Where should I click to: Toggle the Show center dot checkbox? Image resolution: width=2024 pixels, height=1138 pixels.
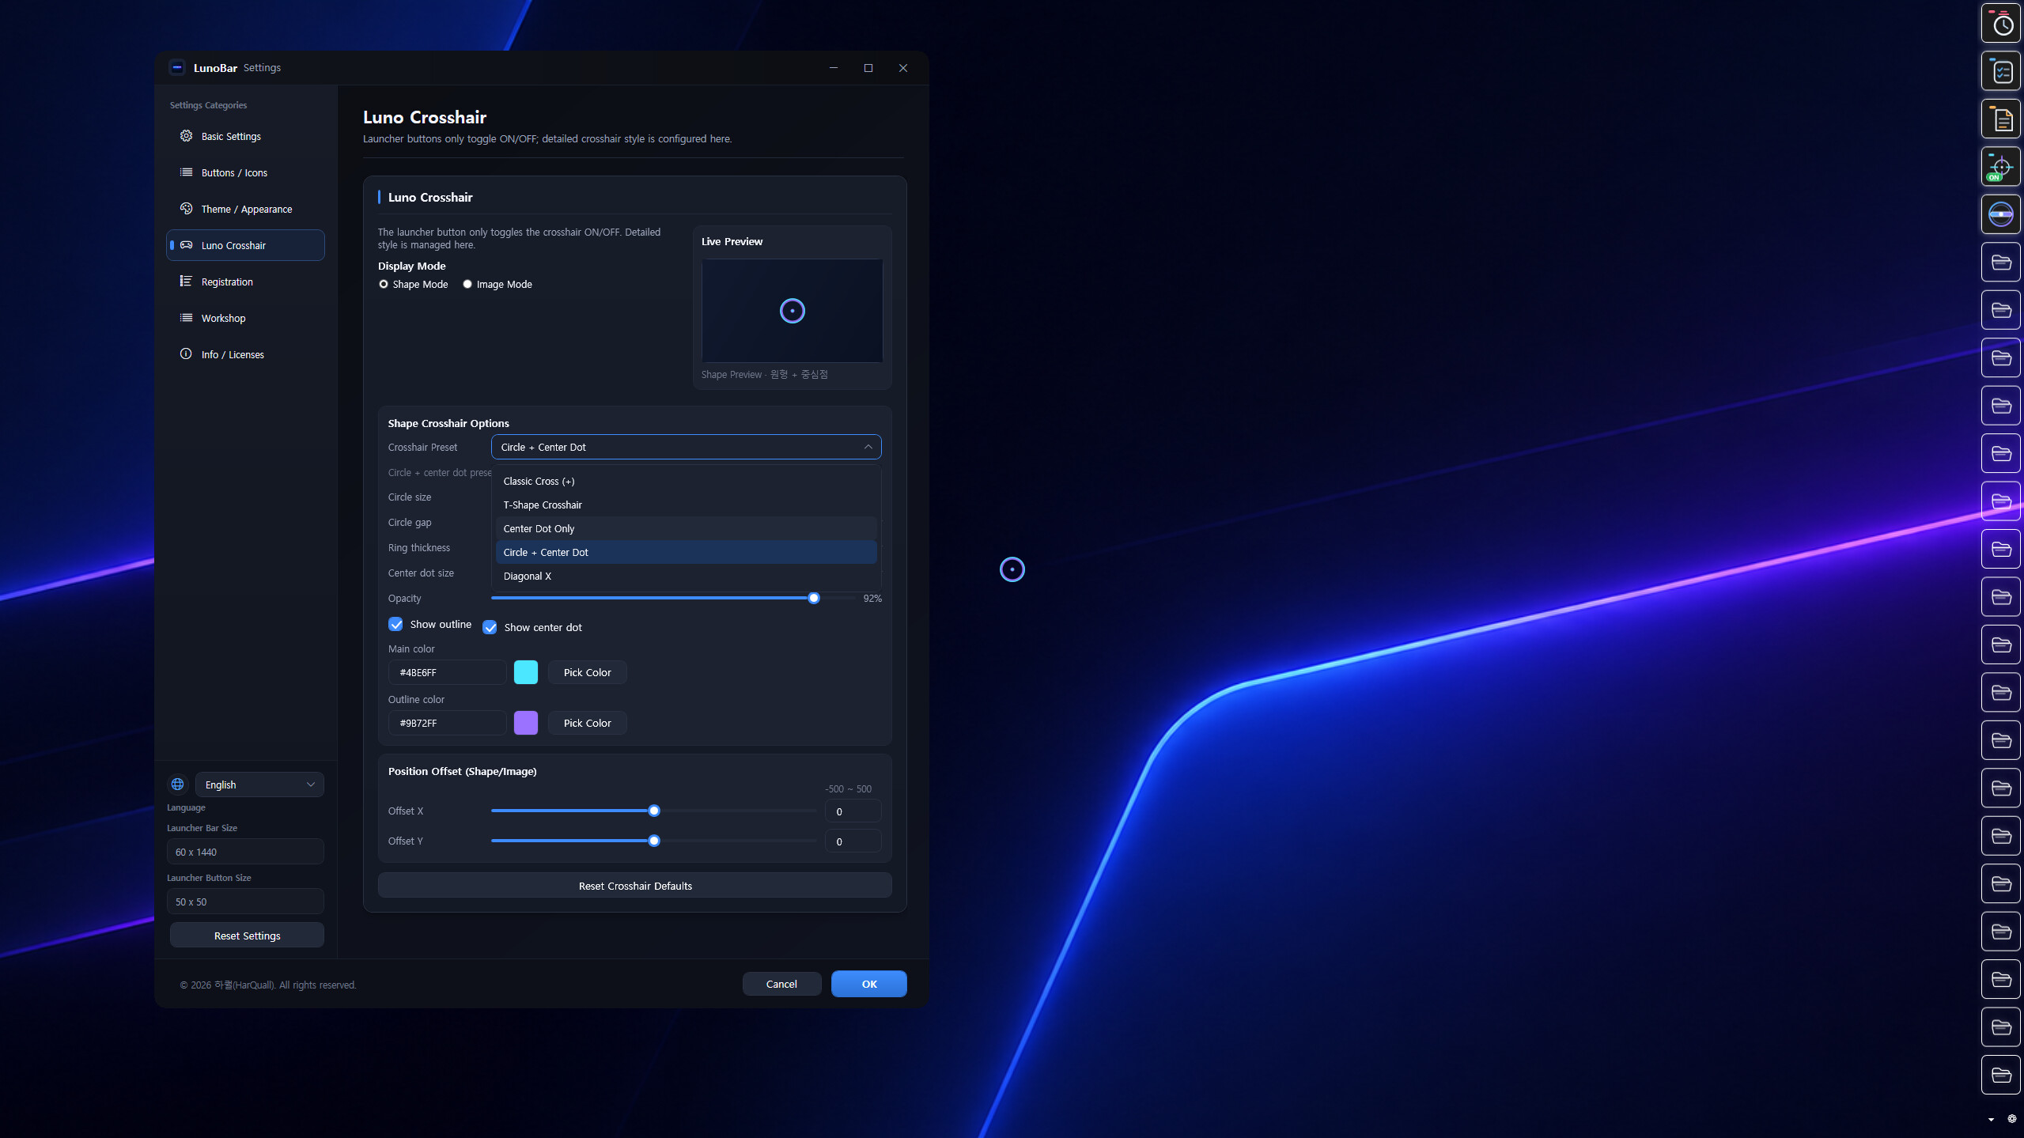[490, 628]
